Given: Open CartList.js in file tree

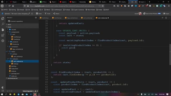Looking at the screenshot, I should point(17,39).
